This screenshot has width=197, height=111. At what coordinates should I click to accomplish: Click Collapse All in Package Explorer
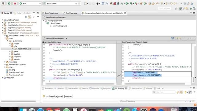click(x=26, y=17)
